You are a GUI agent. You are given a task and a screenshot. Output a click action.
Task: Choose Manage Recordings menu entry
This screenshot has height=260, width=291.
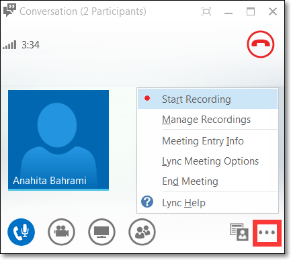coord(208,120)
